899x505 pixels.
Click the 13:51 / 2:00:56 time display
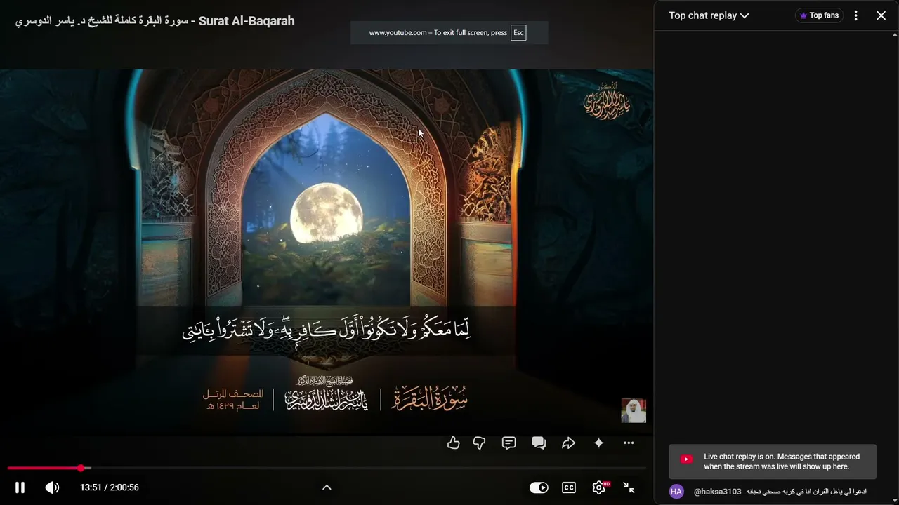[x=110, y=487]
